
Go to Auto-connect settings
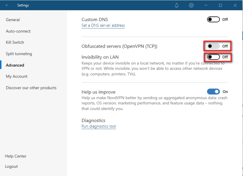(18, 31)
